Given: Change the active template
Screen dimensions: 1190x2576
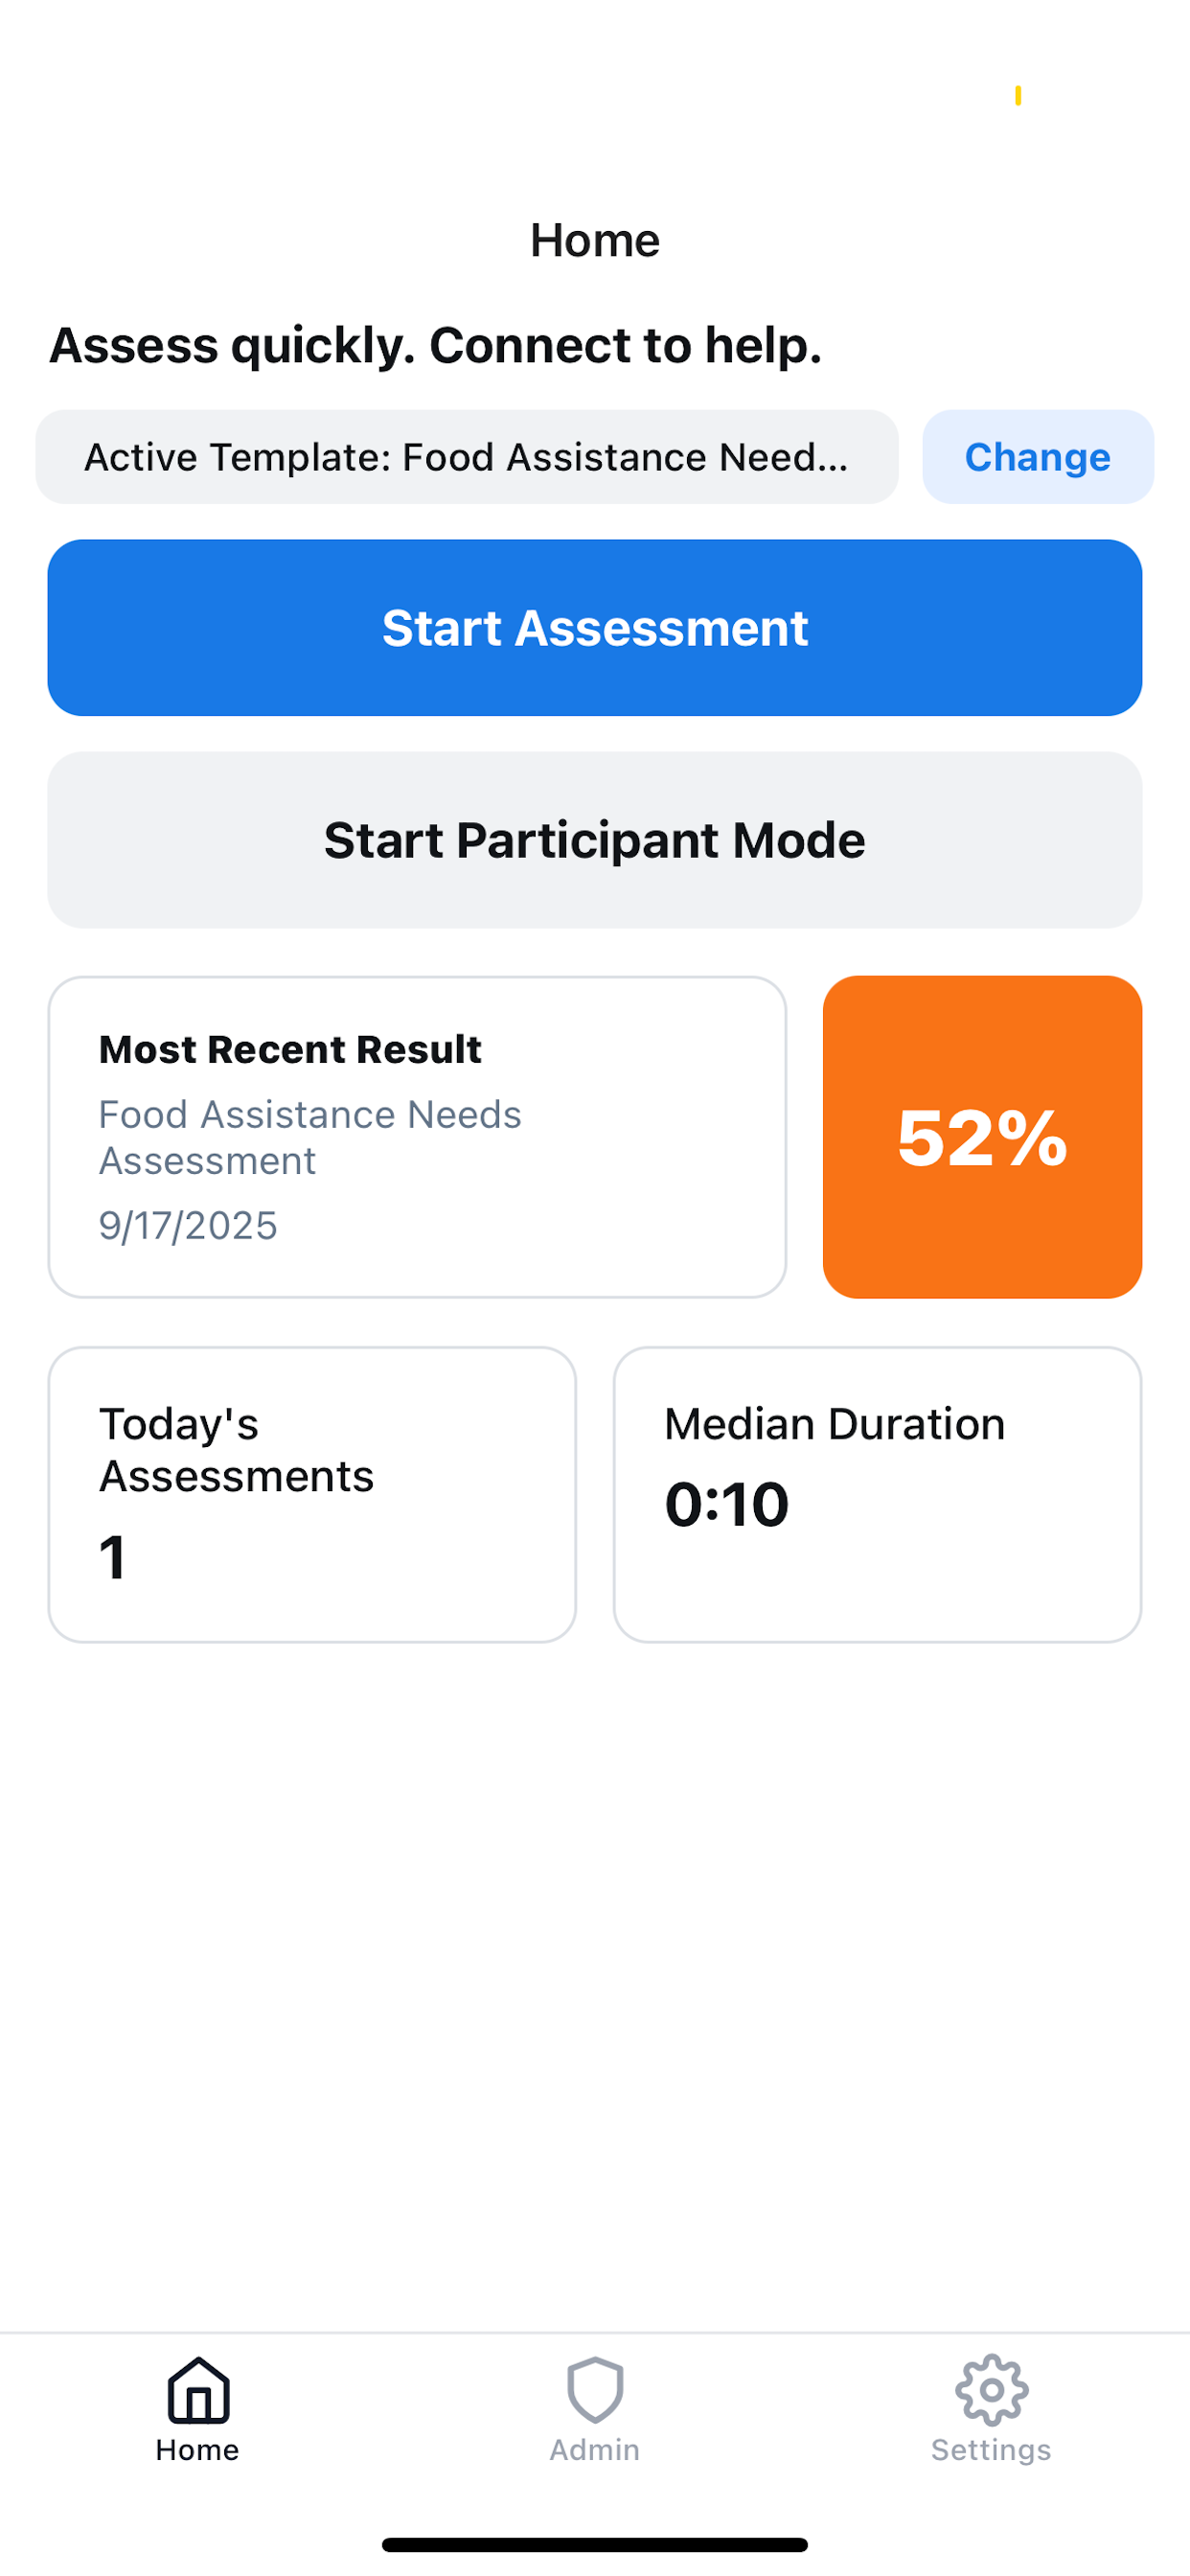Looking at the screenshot, I should 1037,457.
